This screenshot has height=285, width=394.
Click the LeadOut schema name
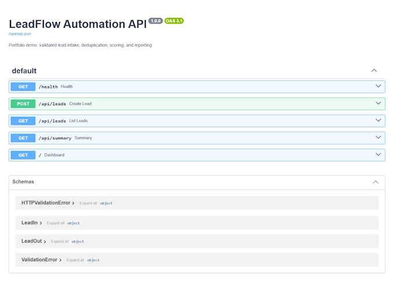click(31, 241)
